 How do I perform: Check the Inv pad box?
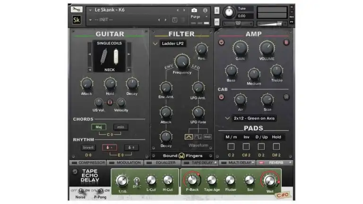[246, 146]
